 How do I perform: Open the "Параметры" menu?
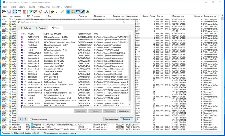pos(57,6)
